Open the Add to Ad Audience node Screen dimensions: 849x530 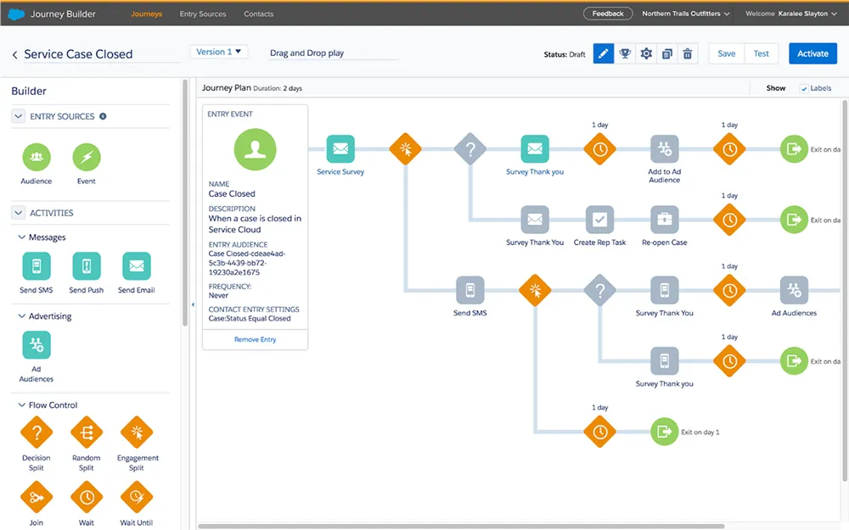tap(665, 148)
